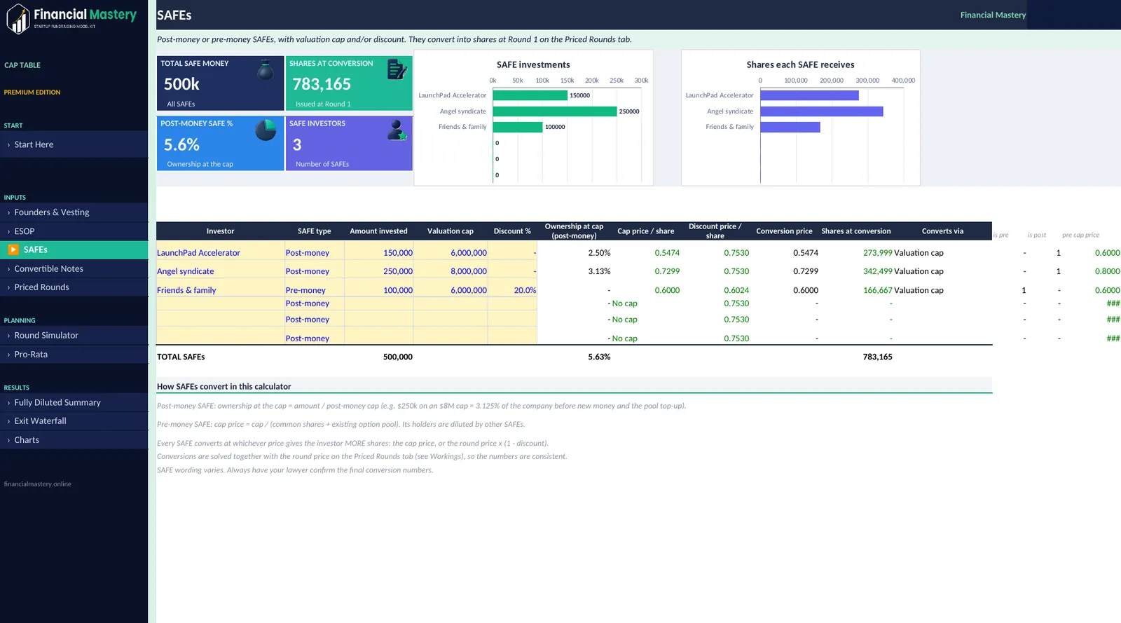This screenshot has width=1121, height=623.
Task: Click the Financial Mastery logo icon
Action: click(18, 19)
